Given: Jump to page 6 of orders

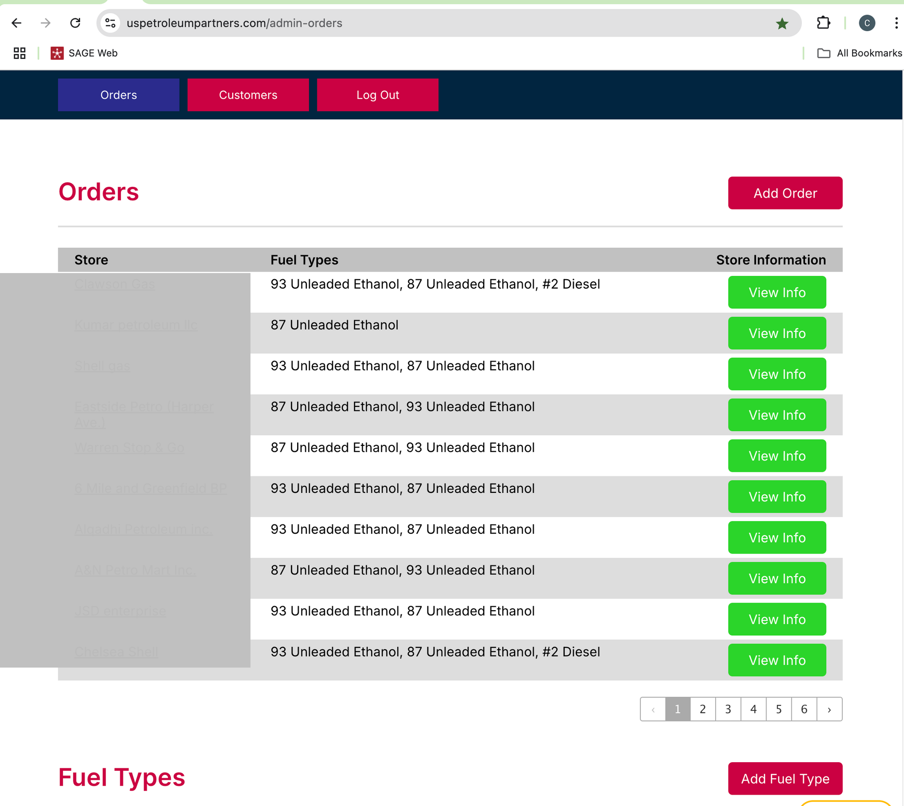Looking at the screenshot, I should coord(804,709).
